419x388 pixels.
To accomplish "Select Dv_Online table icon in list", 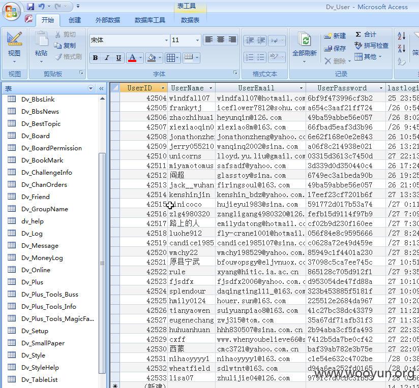I will 12,270.
